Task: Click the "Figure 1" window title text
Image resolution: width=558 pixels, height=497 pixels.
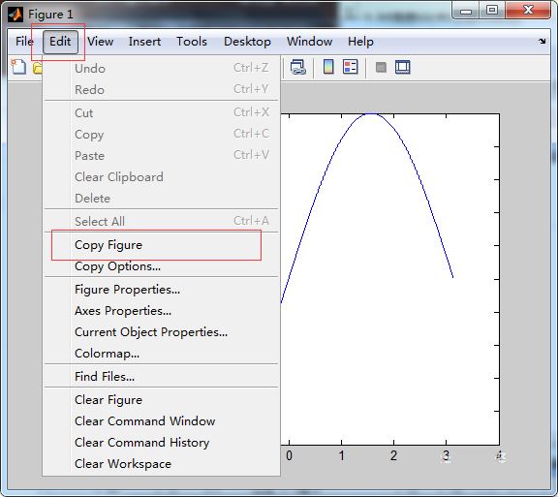Action: point(50,15)
